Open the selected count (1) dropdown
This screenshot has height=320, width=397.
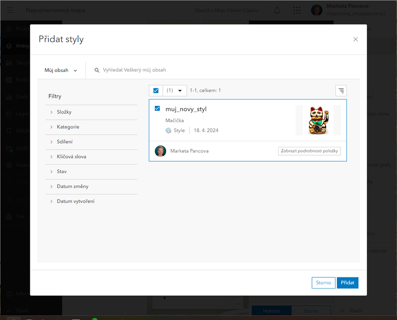(x=175, y=91)
